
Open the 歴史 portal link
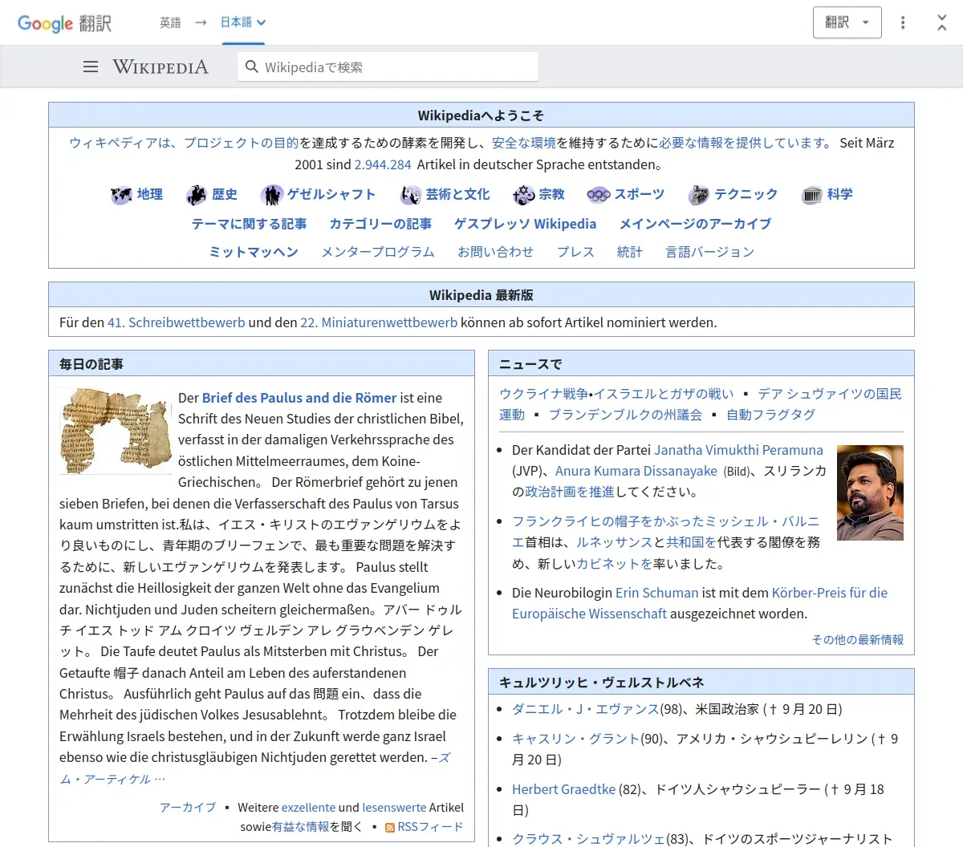[x=225, y=194]
